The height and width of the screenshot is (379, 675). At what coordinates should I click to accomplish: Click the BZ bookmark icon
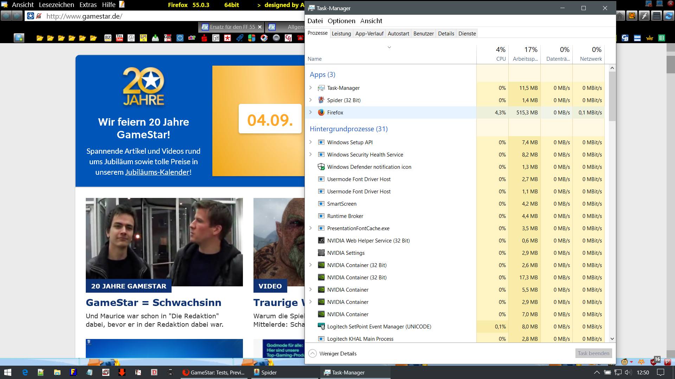pyautogui.click(x=108, y=38)
